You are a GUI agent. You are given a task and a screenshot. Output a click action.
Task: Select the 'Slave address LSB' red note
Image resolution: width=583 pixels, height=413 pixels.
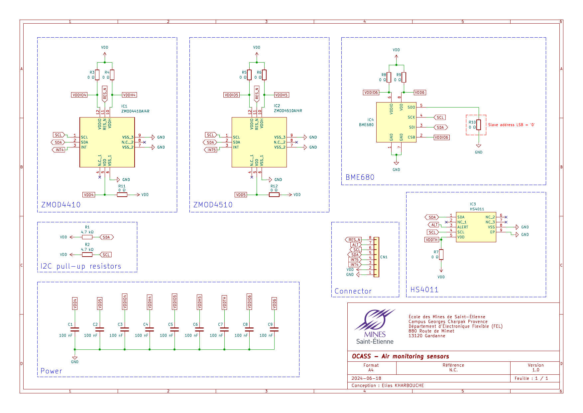511,125
